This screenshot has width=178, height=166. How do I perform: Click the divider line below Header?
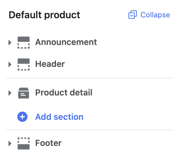click(x=89, y=78)
